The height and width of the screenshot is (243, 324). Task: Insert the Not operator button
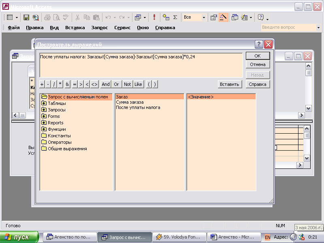click(x=127, y=84)
